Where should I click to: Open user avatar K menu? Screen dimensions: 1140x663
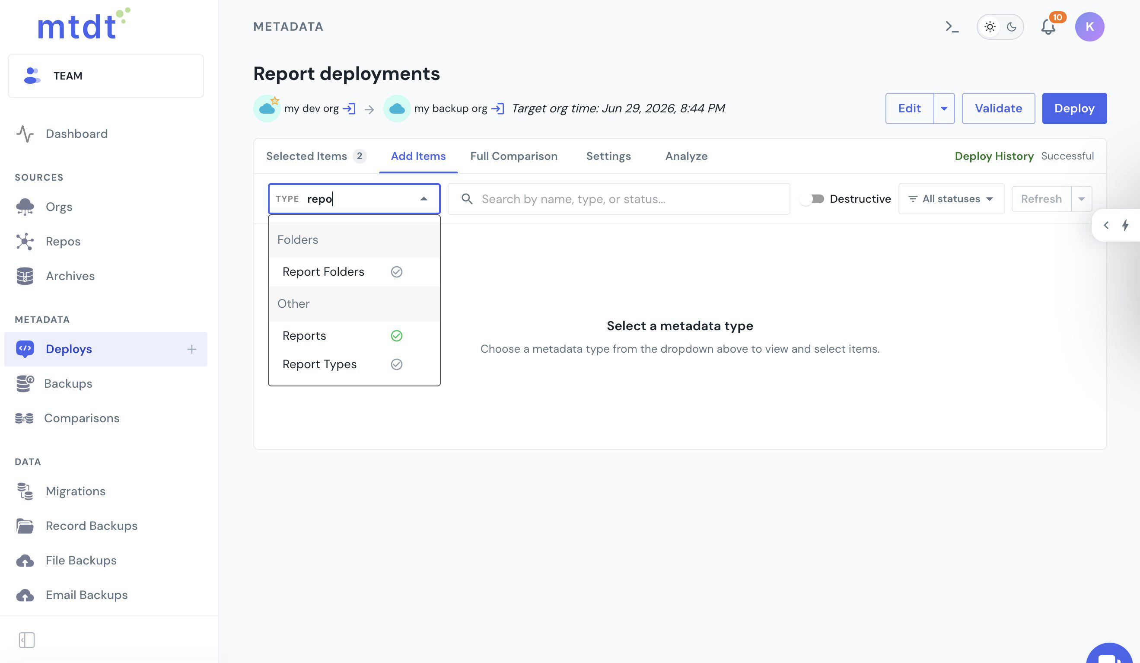tap(1089, 27)
